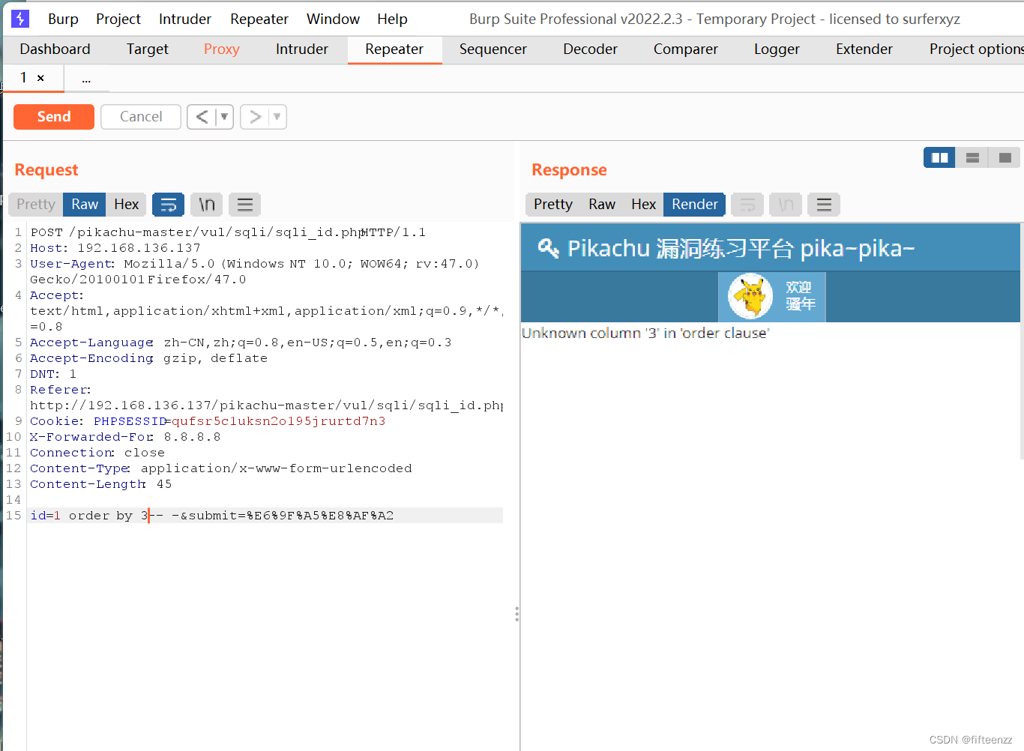Toggle non-printable characters (\n) in Request panel
This screenshot has height=751, width=1024.
click(207, 204)
